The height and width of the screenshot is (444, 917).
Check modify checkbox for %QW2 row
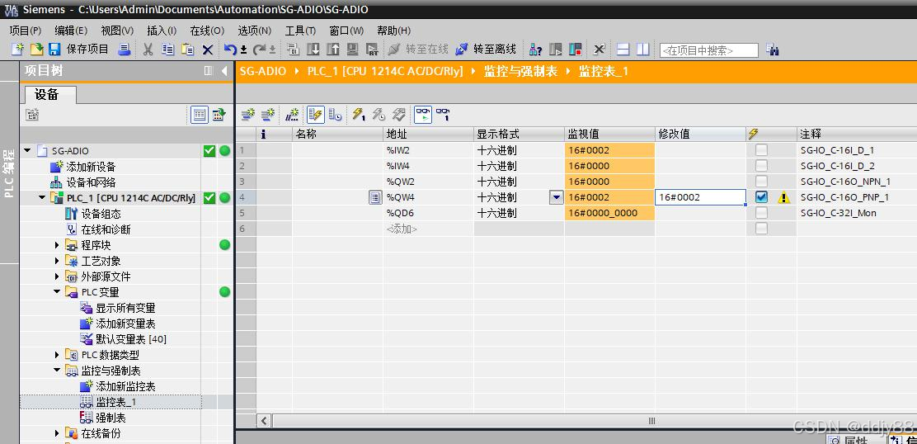coord(761,182)
